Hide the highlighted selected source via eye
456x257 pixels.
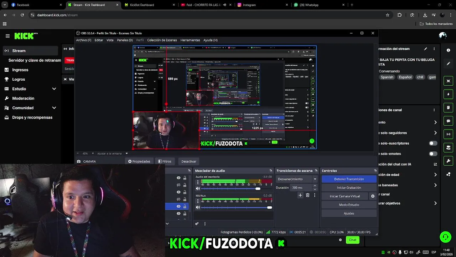coord(178,206)
